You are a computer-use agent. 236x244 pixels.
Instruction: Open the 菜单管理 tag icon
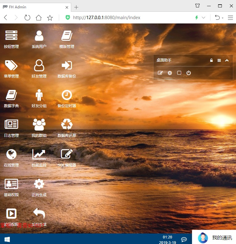pyautogui.click(x=11, y=65)
